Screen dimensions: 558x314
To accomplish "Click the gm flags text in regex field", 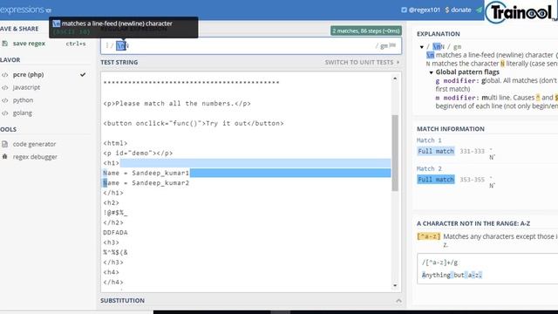I will [384, 46].
